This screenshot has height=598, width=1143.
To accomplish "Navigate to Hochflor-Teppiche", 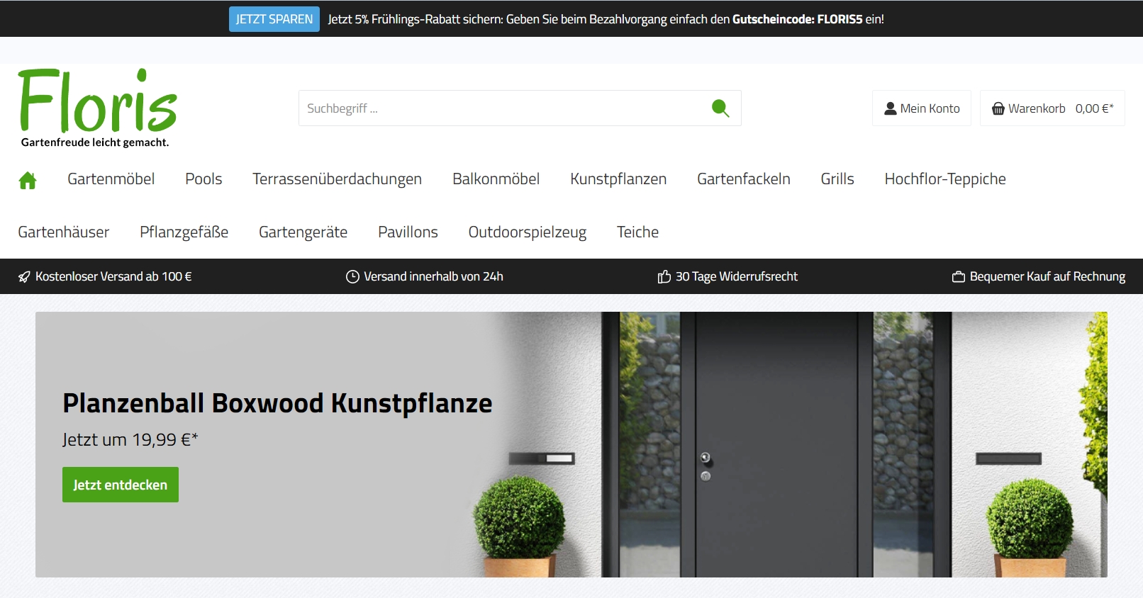I will point(944,179).
